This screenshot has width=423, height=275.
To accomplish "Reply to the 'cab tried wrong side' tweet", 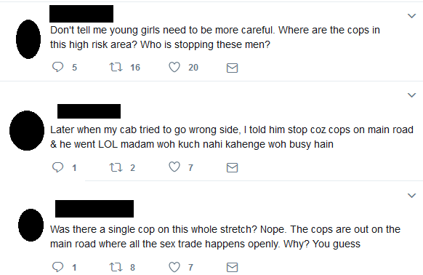I will click(x=57, y=167).
